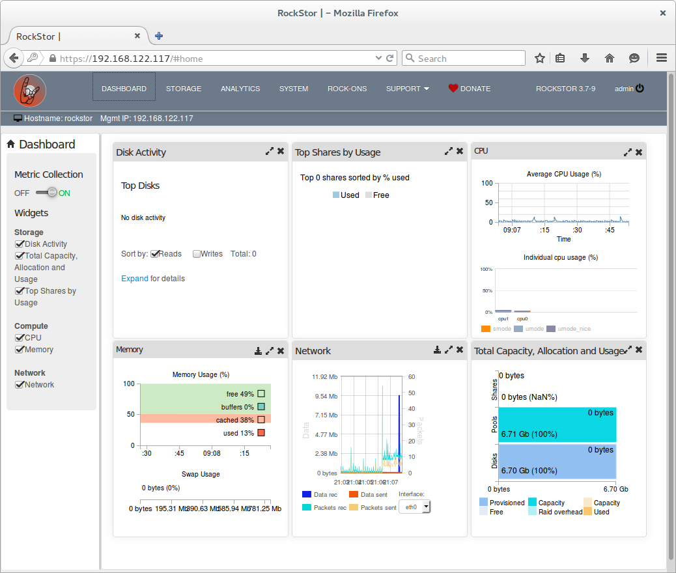676x573 pixels.
Task: Click the Pools capacity bar
Action: pos(557,425)
